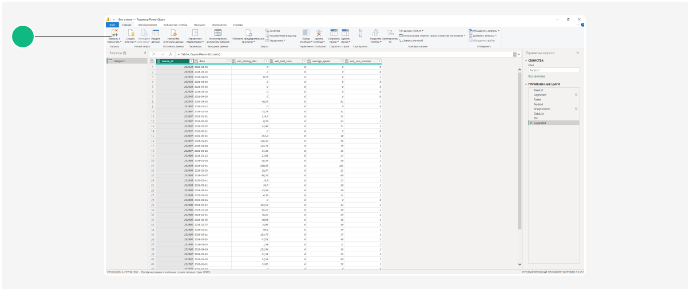Click the formula bar confirm checkmark

163,54
